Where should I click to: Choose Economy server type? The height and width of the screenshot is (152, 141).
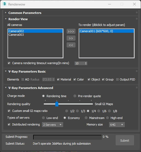[65, 118]
